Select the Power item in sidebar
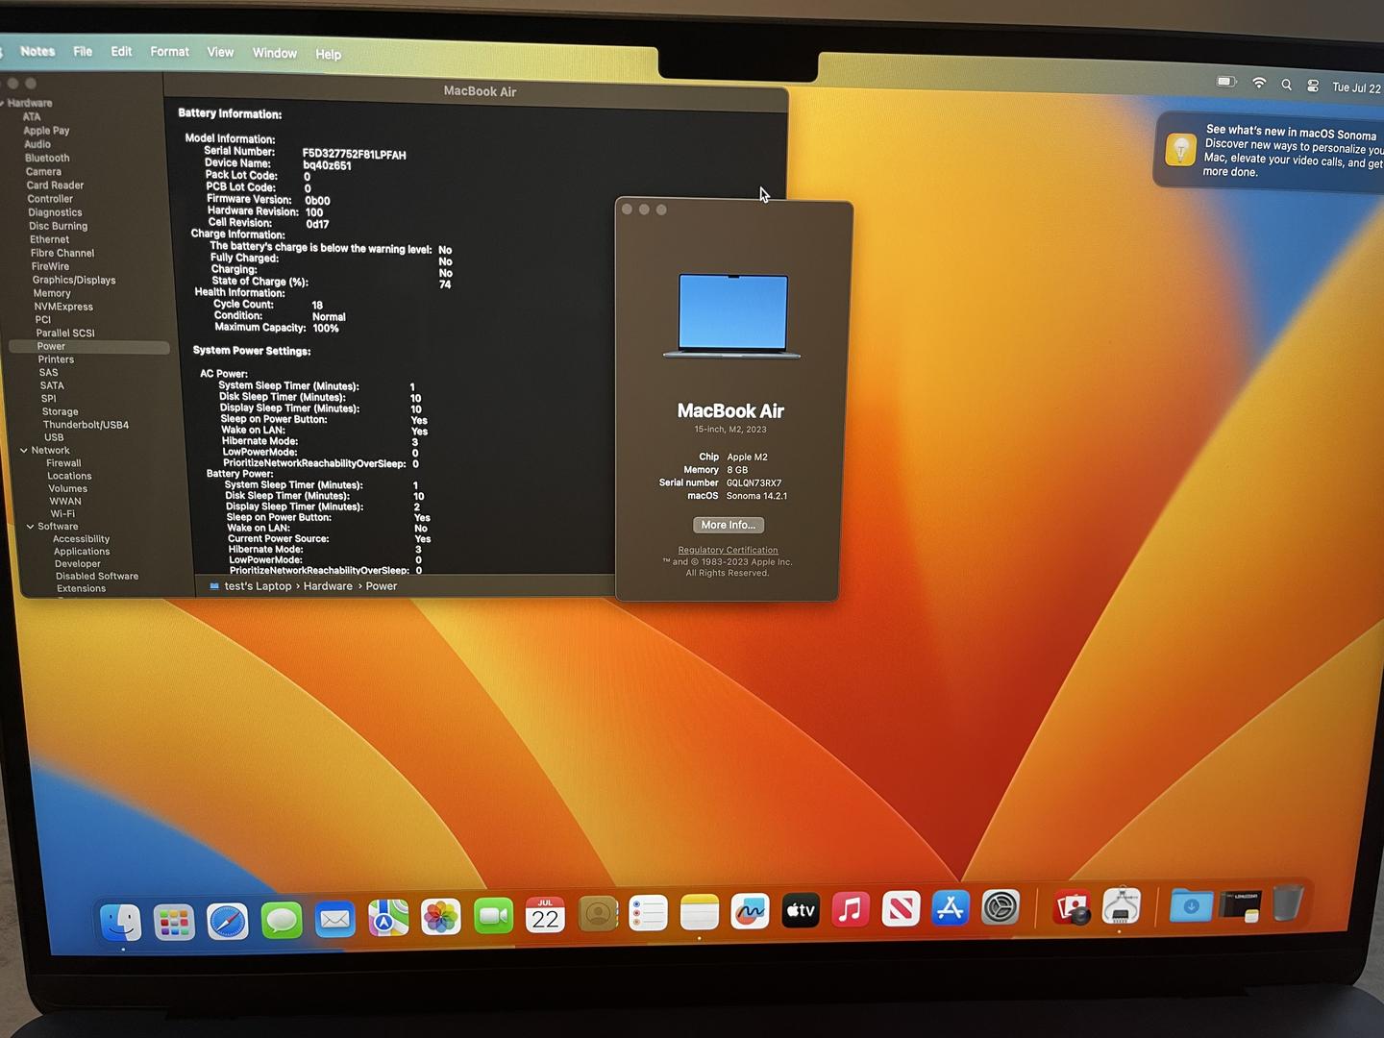 click(89, 346)
